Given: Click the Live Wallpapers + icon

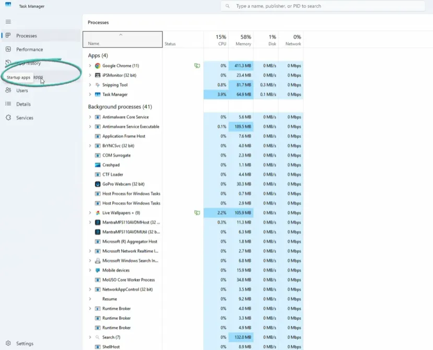Looking at the screenshot, I should coord(98,213).
